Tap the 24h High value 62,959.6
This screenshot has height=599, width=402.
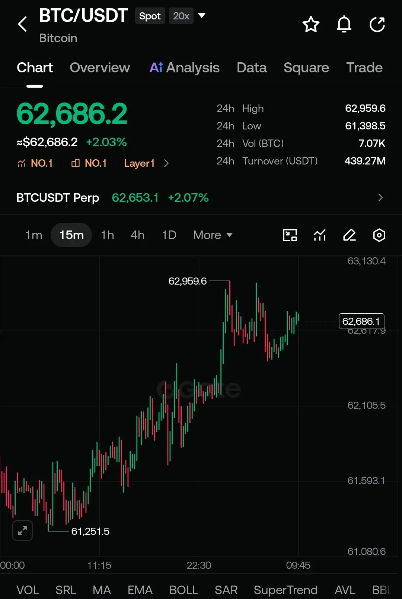365,108
